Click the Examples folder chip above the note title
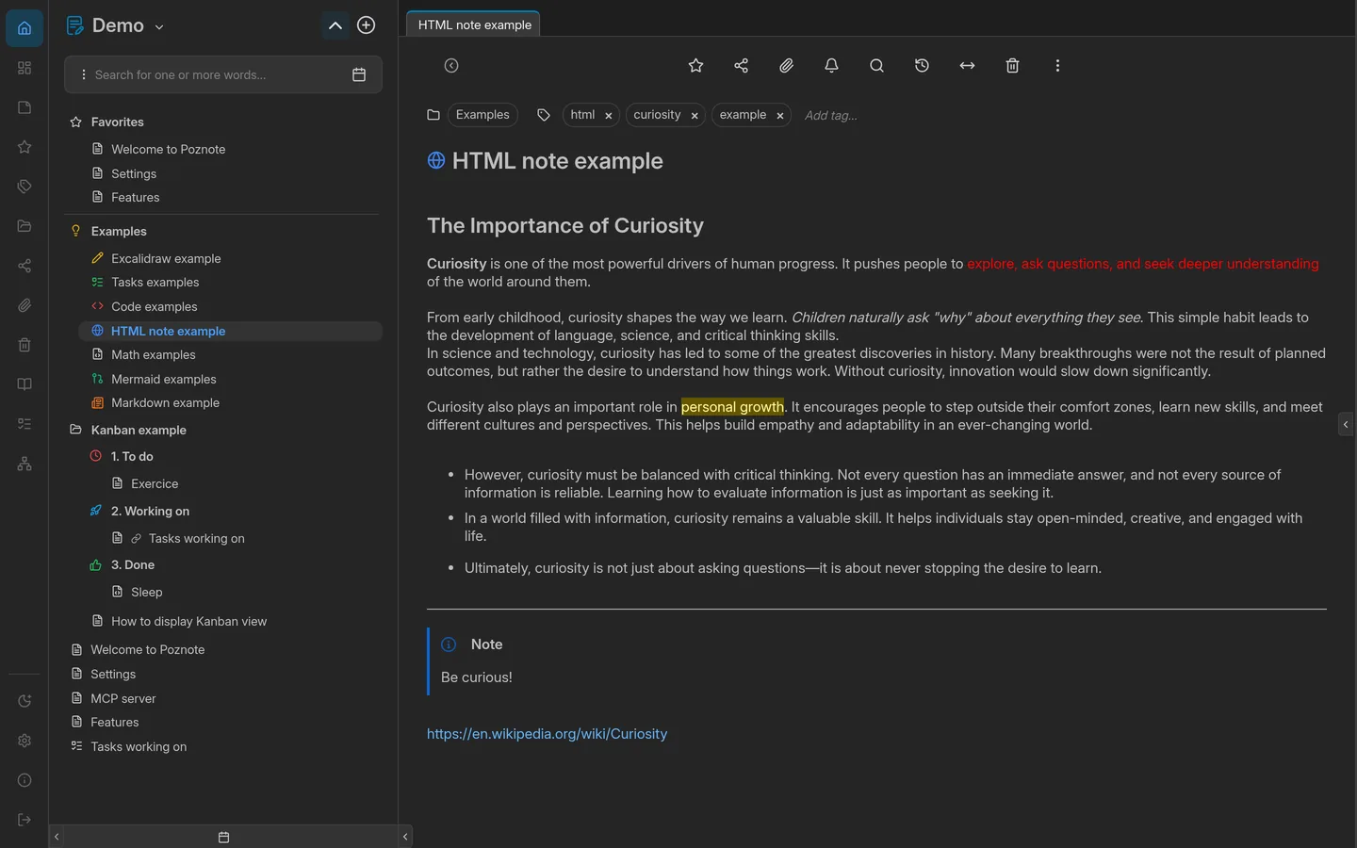1357x848 pixels. (482, 115)
